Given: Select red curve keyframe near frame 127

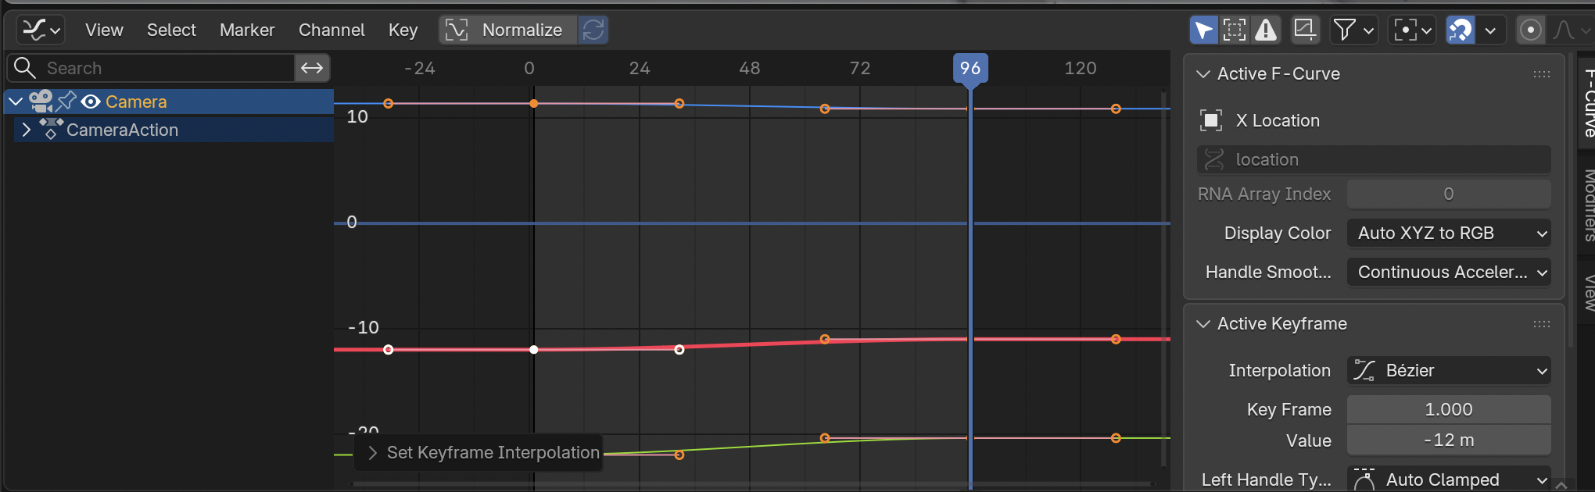Looking at the screenshot, I should [x=1116, y=339].
